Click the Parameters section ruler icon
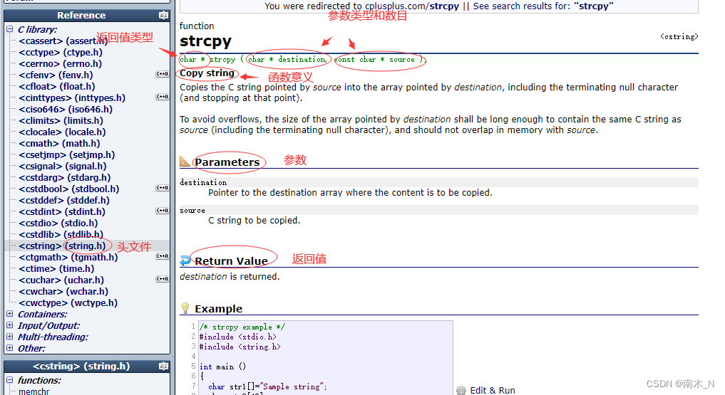Screen dimensions: 725x395 [185, 162]
